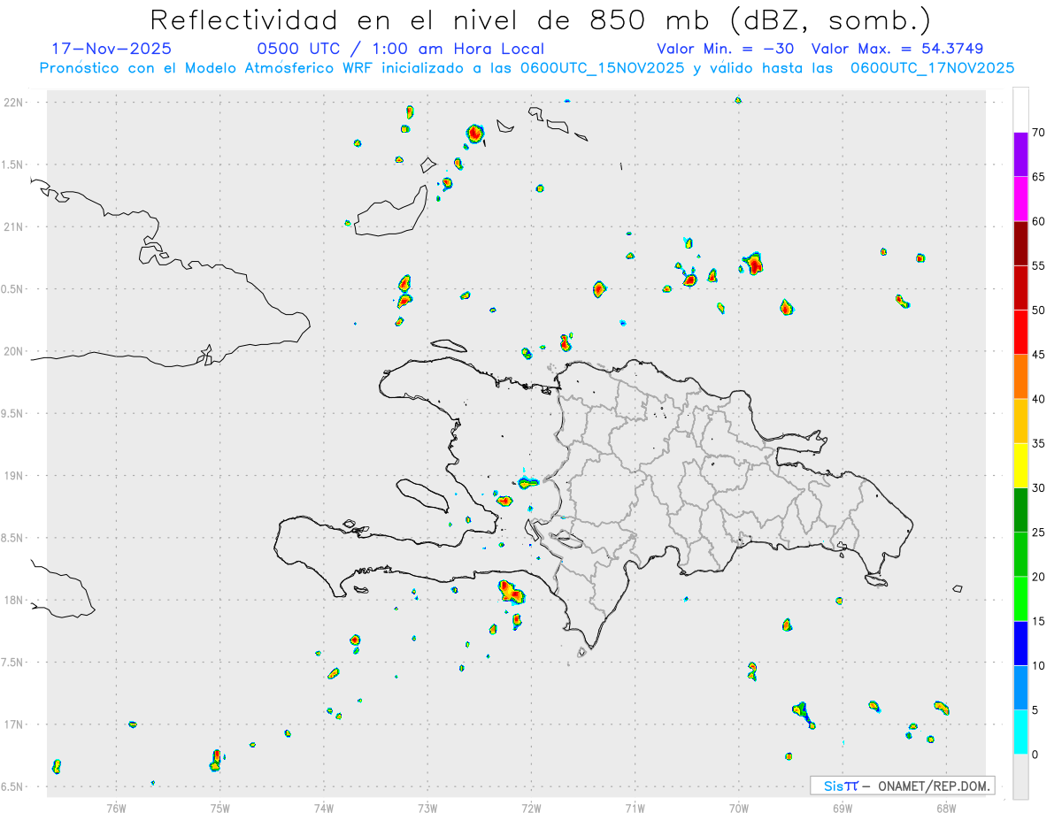The height and width of the screenshot is (820, 1062).
Task: Click the '73W' longitude label
Action: pos(427,808)
